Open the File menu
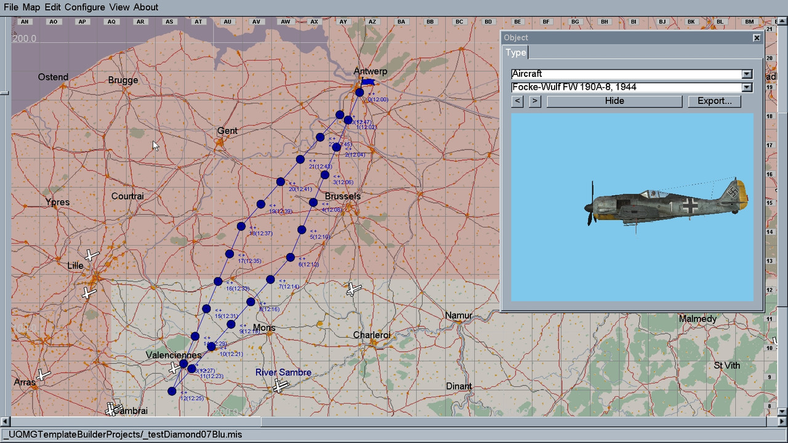The width and height of the screenshot is (788, 443). coord(11,7)
